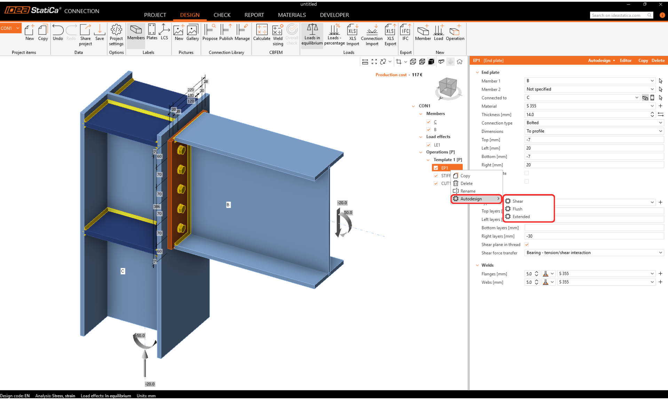Click the Thickness input field
Viewport: 668px width, 400px height.
(586, 114)
